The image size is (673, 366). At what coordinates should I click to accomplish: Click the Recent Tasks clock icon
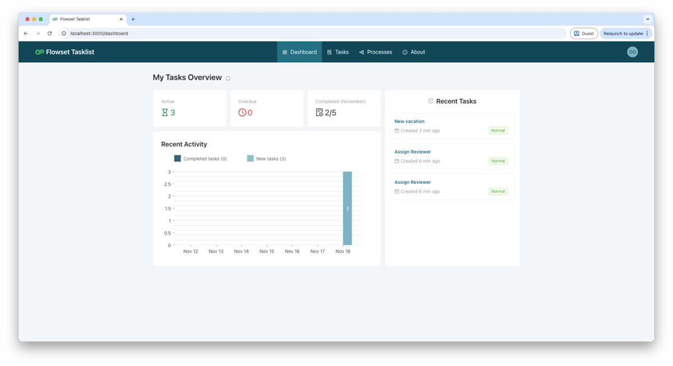pos(431,101)
